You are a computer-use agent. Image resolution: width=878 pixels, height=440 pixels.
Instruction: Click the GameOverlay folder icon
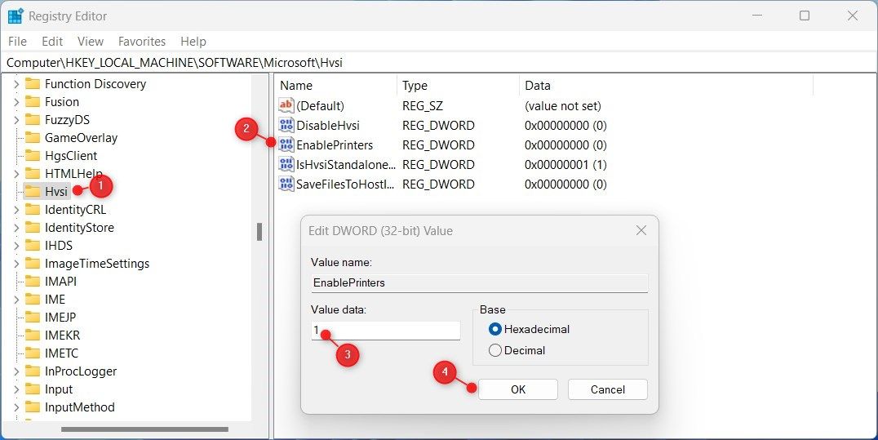click(x=33, y=137)
